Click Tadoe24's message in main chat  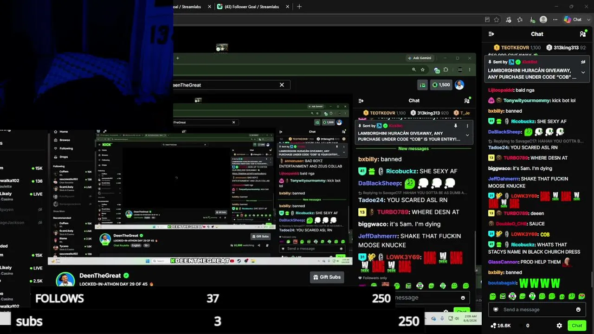[x=523, y=148]
